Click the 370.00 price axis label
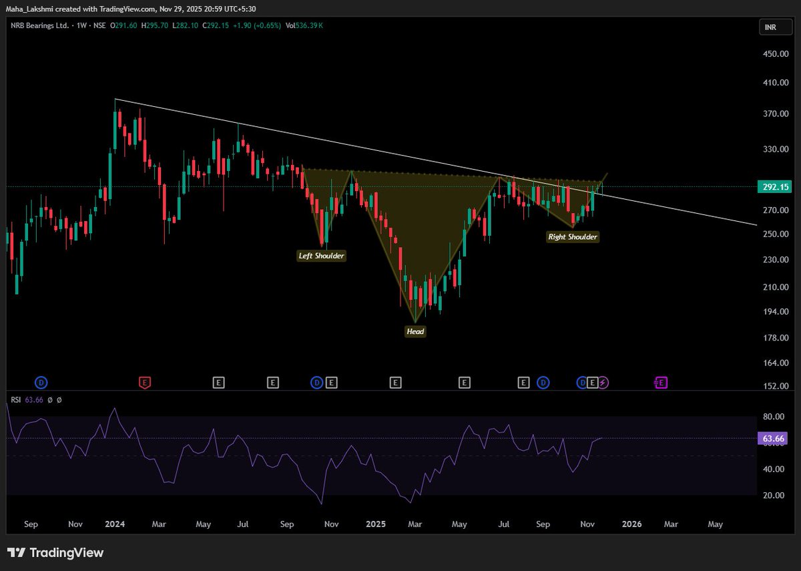 (774, 114)
